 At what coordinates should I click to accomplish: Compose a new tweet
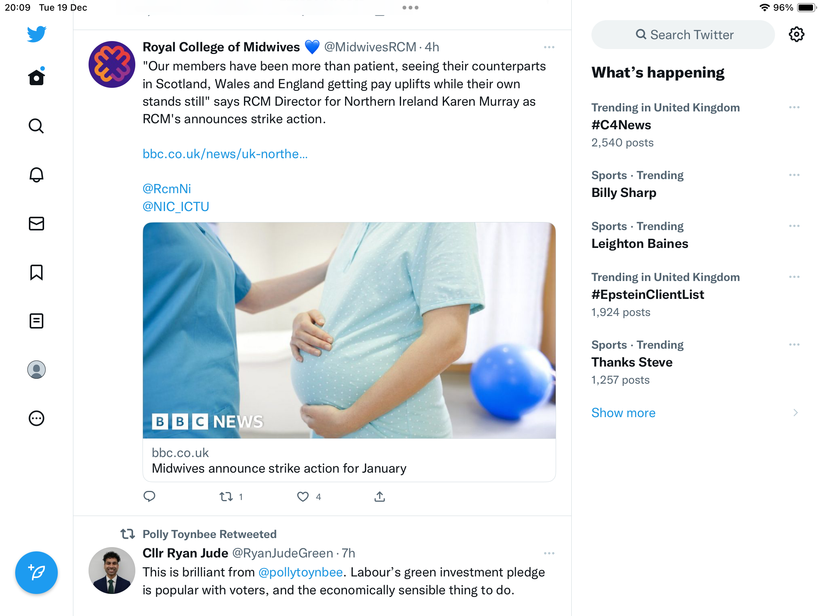tap(36, 572)
